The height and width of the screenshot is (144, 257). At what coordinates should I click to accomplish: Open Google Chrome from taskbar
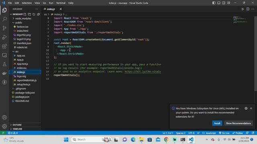(166, 140)
